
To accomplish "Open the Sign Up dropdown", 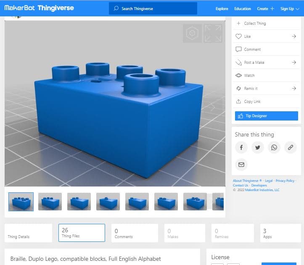I will (x=290, y=9).
